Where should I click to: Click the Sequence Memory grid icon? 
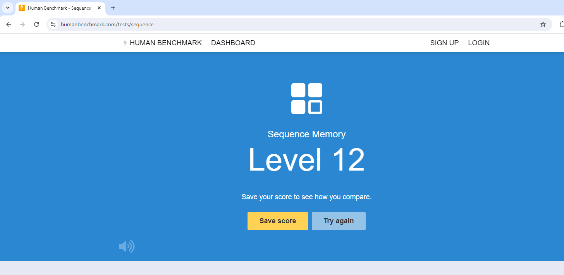coord(306,99)
